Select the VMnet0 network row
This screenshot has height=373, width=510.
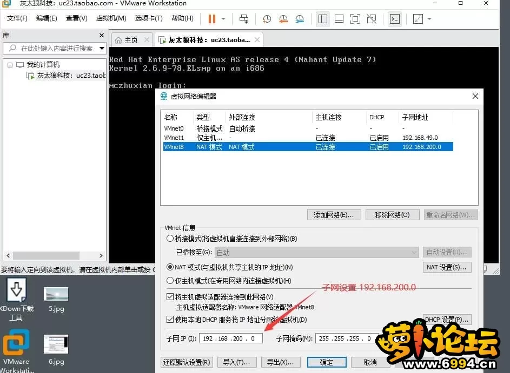tap(308, 128)
